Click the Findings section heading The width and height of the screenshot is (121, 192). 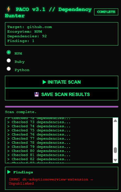pyautogui.click(x=23, y=172)
